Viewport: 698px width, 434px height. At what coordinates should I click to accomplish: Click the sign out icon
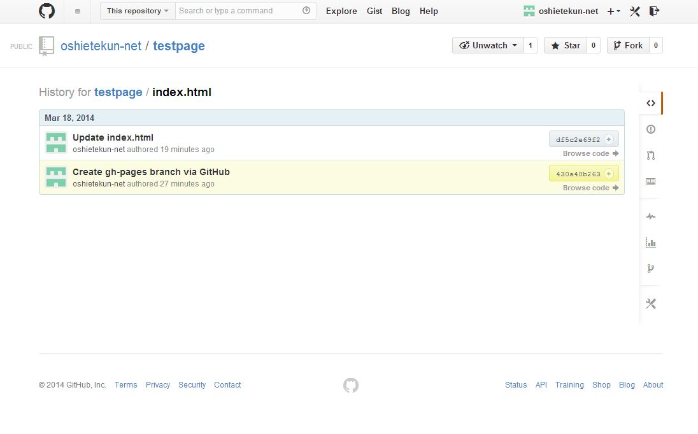(x=654, y=11)
